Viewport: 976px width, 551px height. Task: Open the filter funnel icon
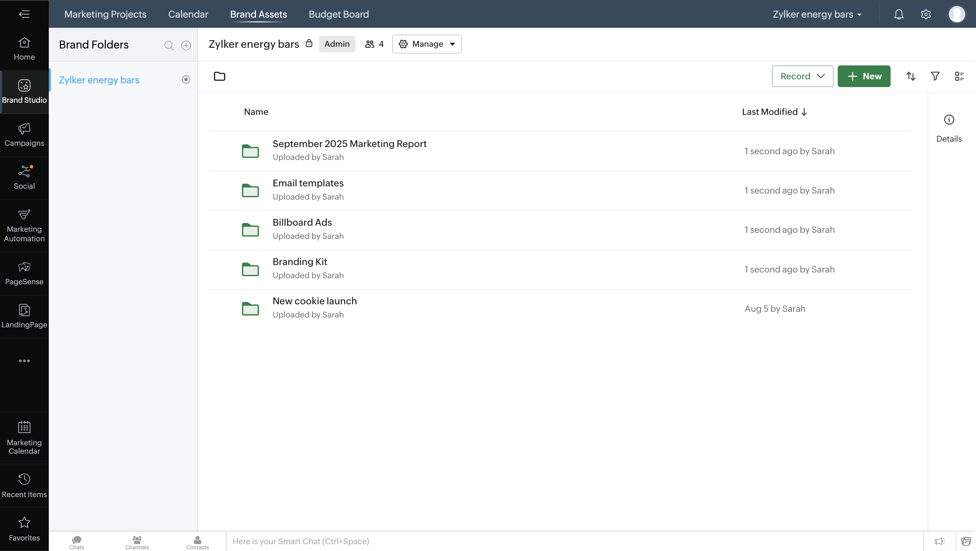tap(935, 76)
